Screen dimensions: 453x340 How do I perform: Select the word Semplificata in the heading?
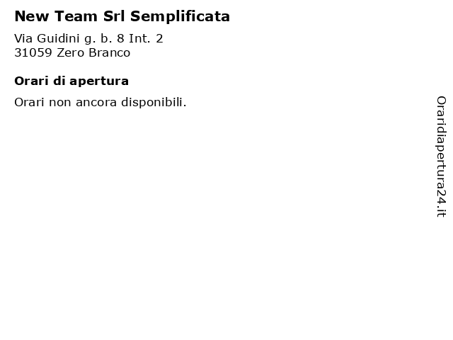[x=180, y=16]
